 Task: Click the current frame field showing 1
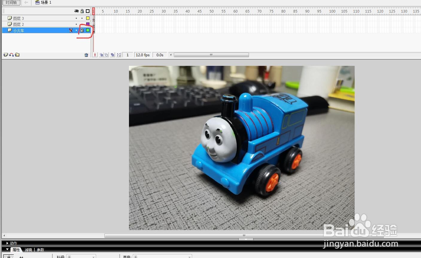[x=128, y=55]
